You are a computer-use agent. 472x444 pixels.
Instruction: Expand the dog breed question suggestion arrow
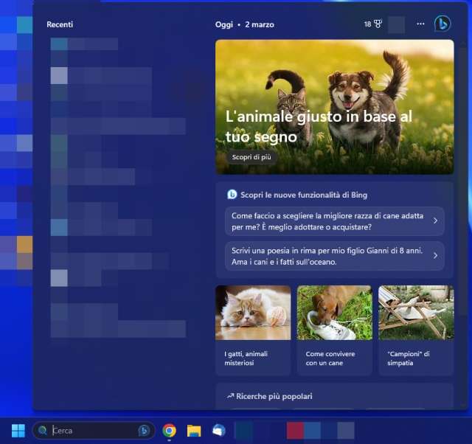[x=435, y=221]
